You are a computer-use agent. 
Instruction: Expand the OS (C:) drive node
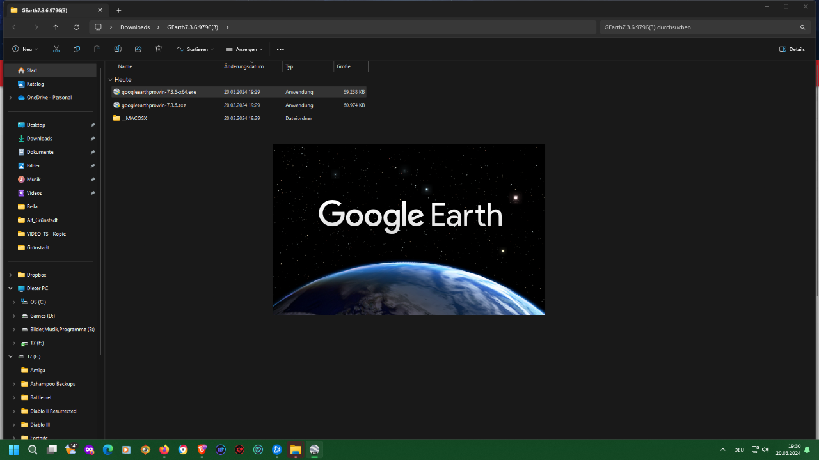[14, 302]
